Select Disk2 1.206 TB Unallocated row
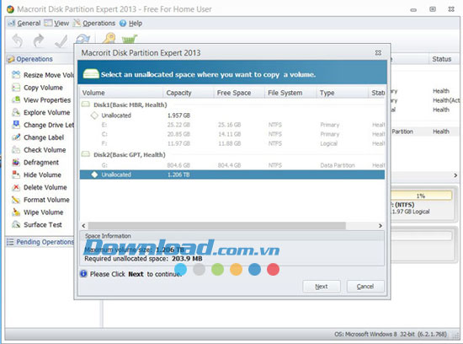 232,175
